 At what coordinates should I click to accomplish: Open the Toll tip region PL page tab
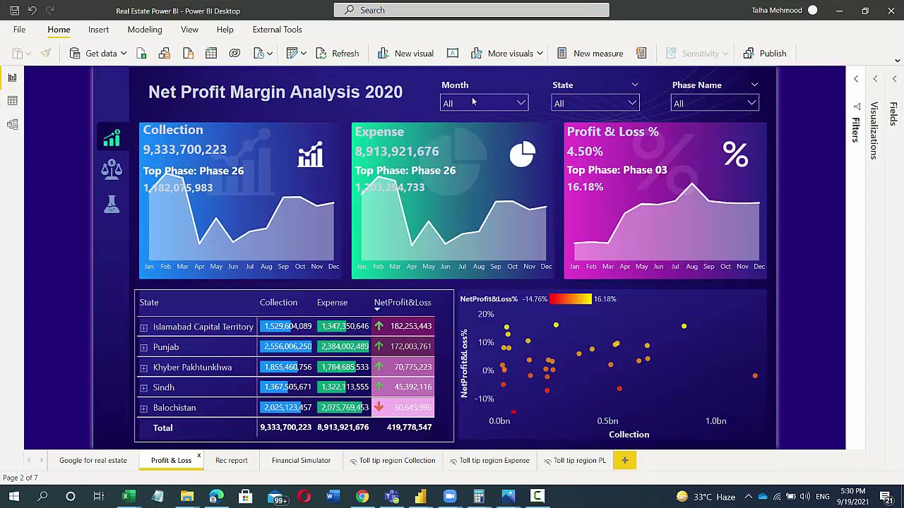tap(574, 461)
